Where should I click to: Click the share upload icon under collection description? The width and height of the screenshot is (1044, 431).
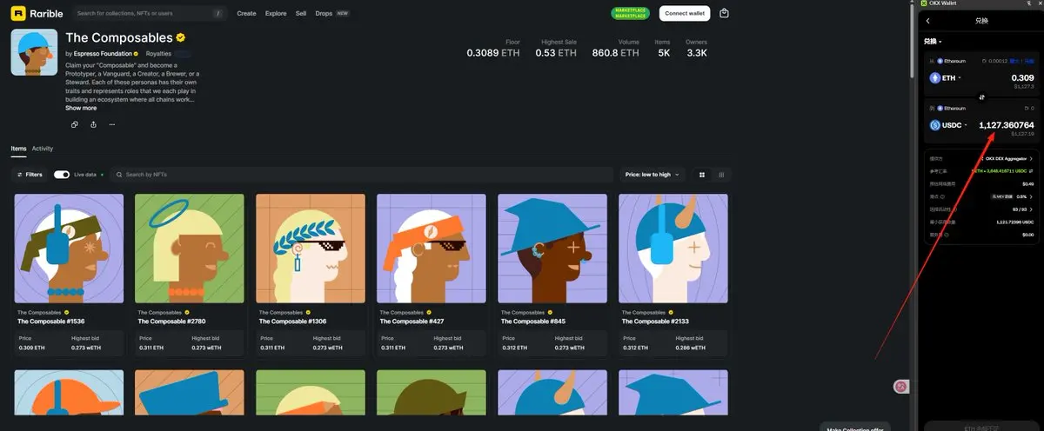[93, 124]
